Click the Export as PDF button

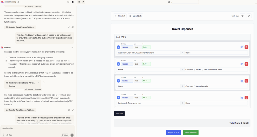tap(173, 132)
